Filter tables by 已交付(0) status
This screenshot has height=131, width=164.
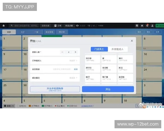pos(72,106)
